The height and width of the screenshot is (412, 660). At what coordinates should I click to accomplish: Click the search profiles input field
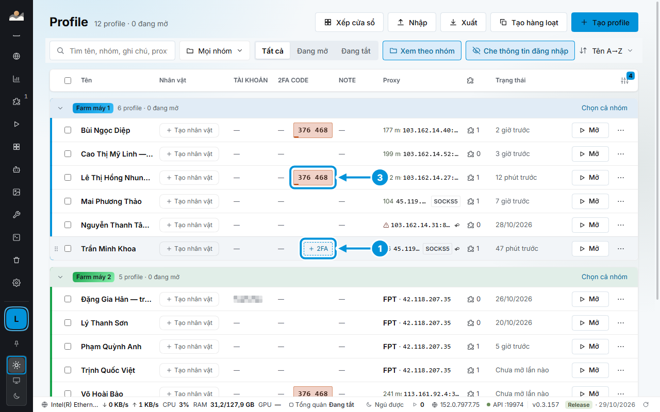point(112,51)
